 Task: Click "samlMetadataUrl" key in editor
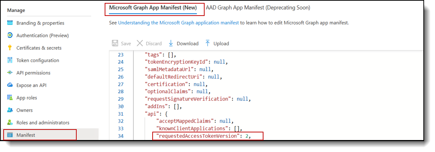(x=170, y=69)
